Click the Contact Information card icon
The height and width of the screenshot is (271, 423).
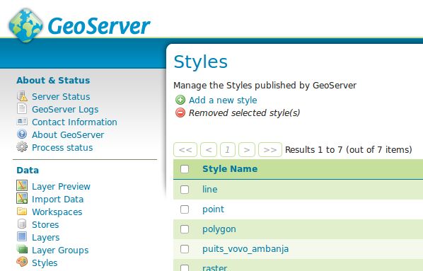22,122
